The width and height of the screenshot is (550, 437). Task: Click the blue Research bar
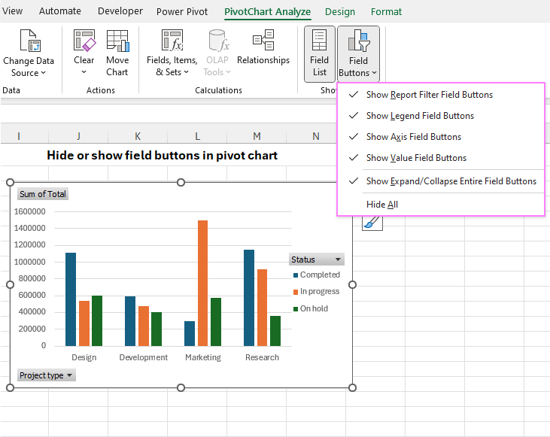click(249, 298)
